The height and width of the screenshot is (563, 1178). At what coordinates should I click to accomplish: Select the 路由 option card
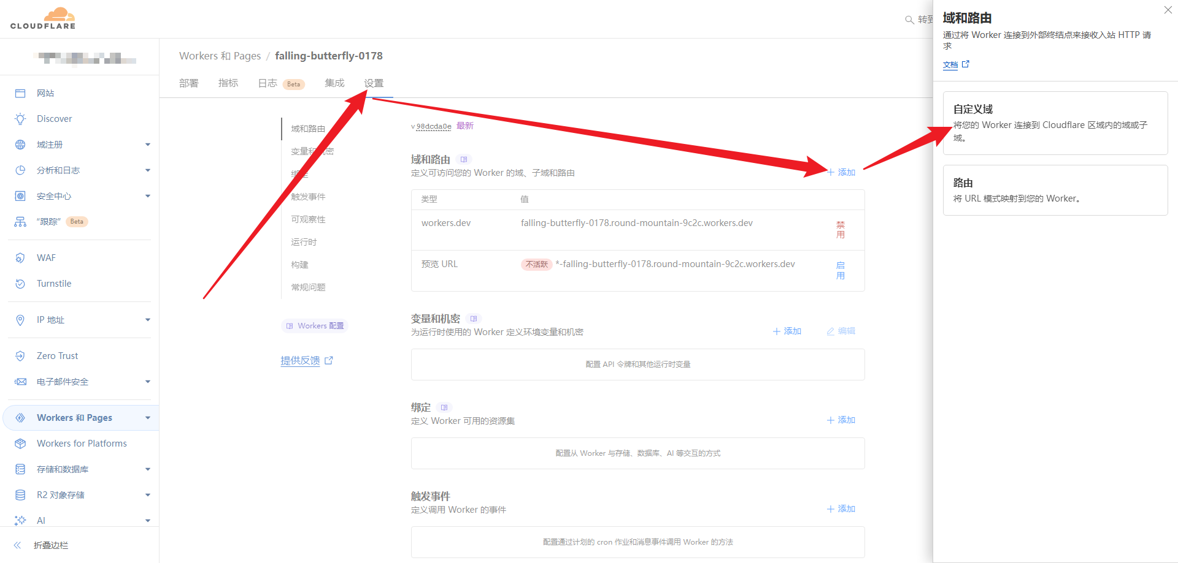point(1055,190)
